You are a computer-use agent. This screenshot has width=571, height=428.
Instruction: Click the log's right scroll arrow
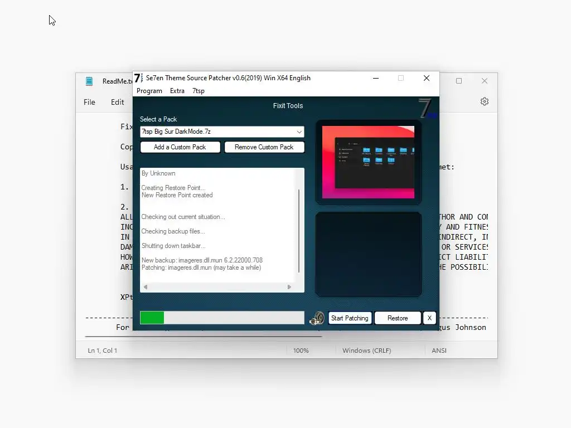coord(289,287)
